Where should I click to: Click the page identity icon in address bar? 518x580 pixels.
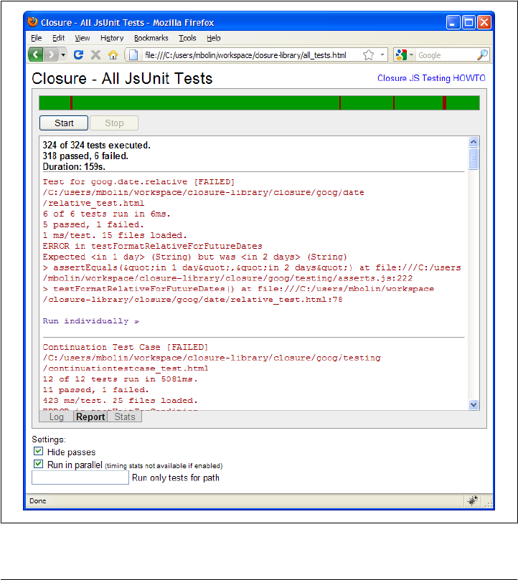pyautogui.click(x=133, y=55)
